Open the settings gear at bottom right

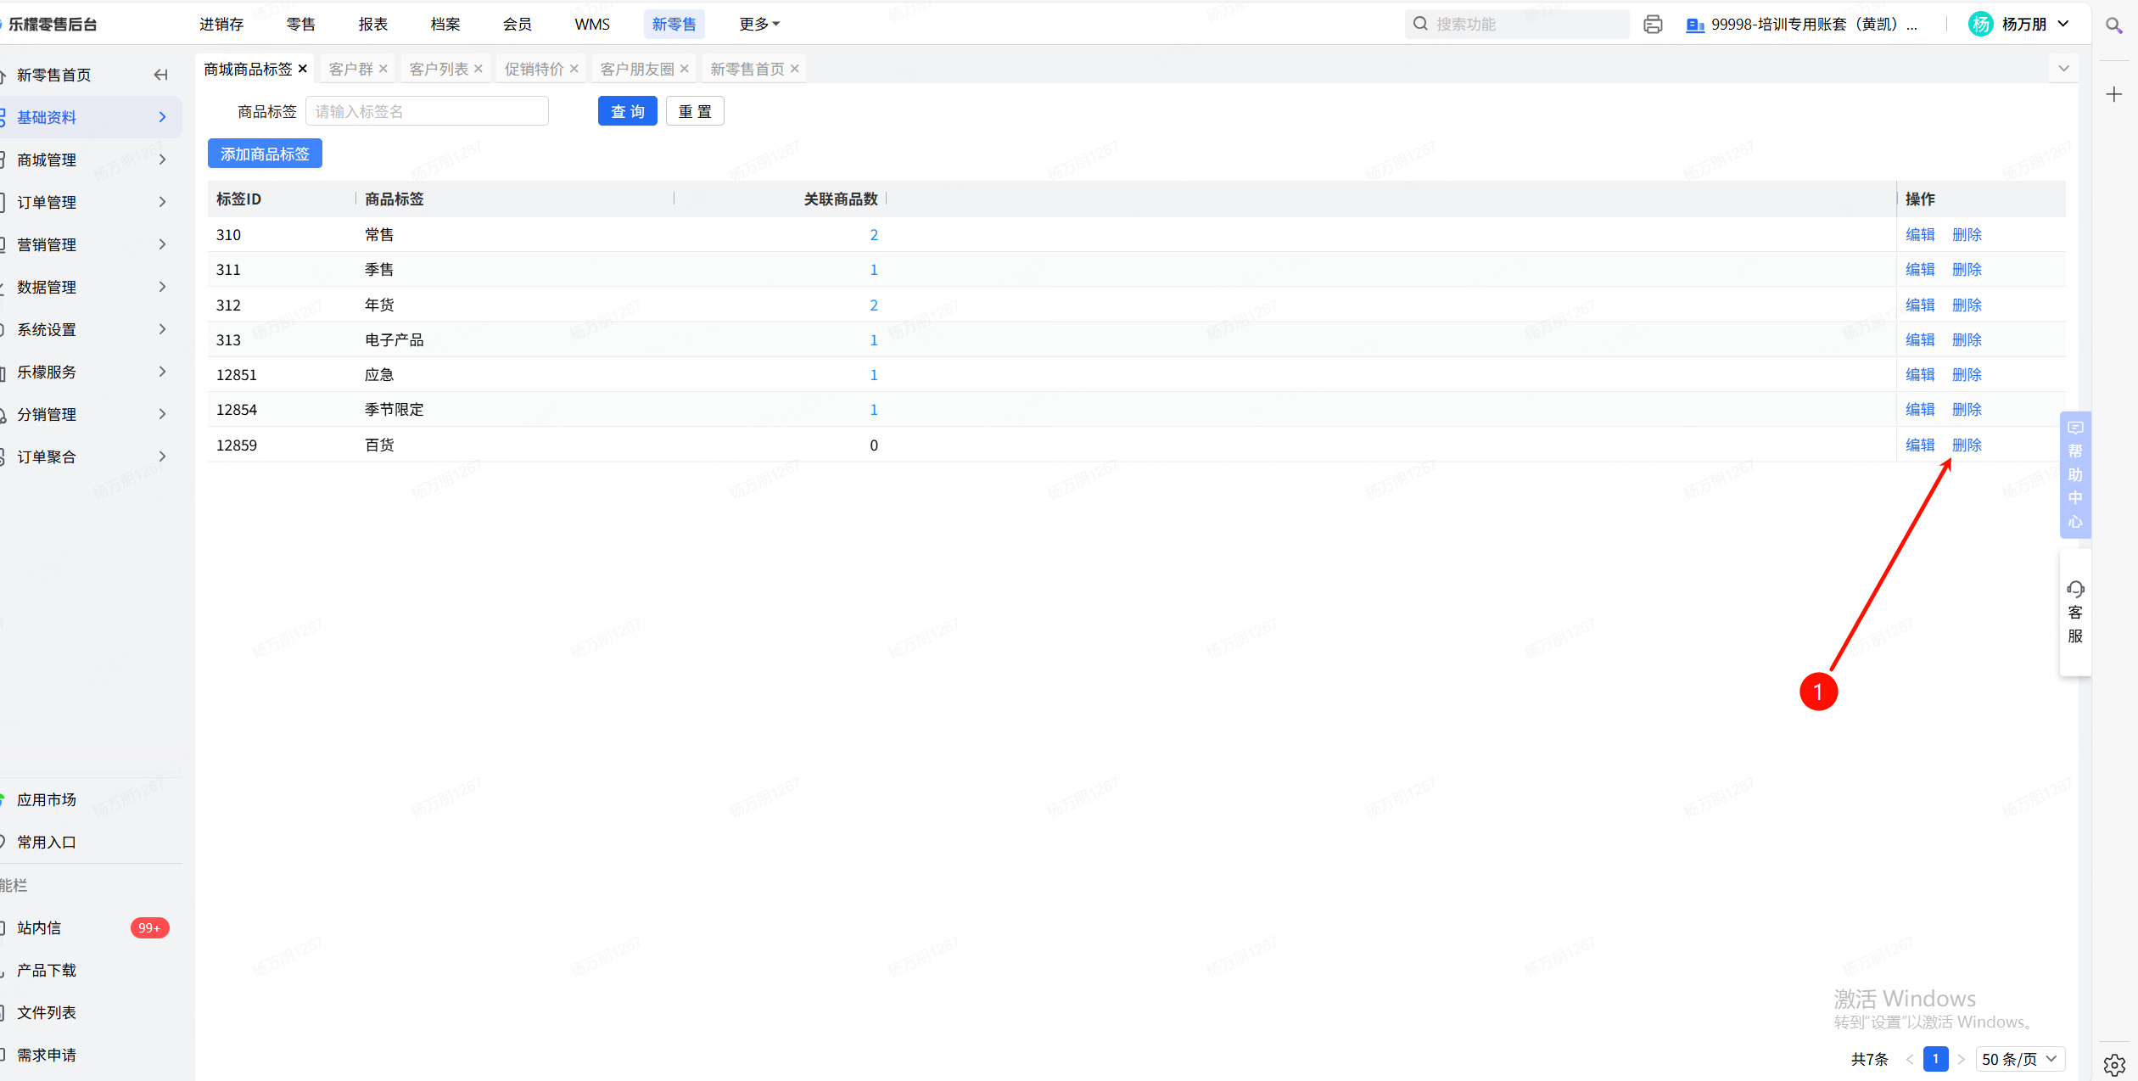(2114, 1064)
